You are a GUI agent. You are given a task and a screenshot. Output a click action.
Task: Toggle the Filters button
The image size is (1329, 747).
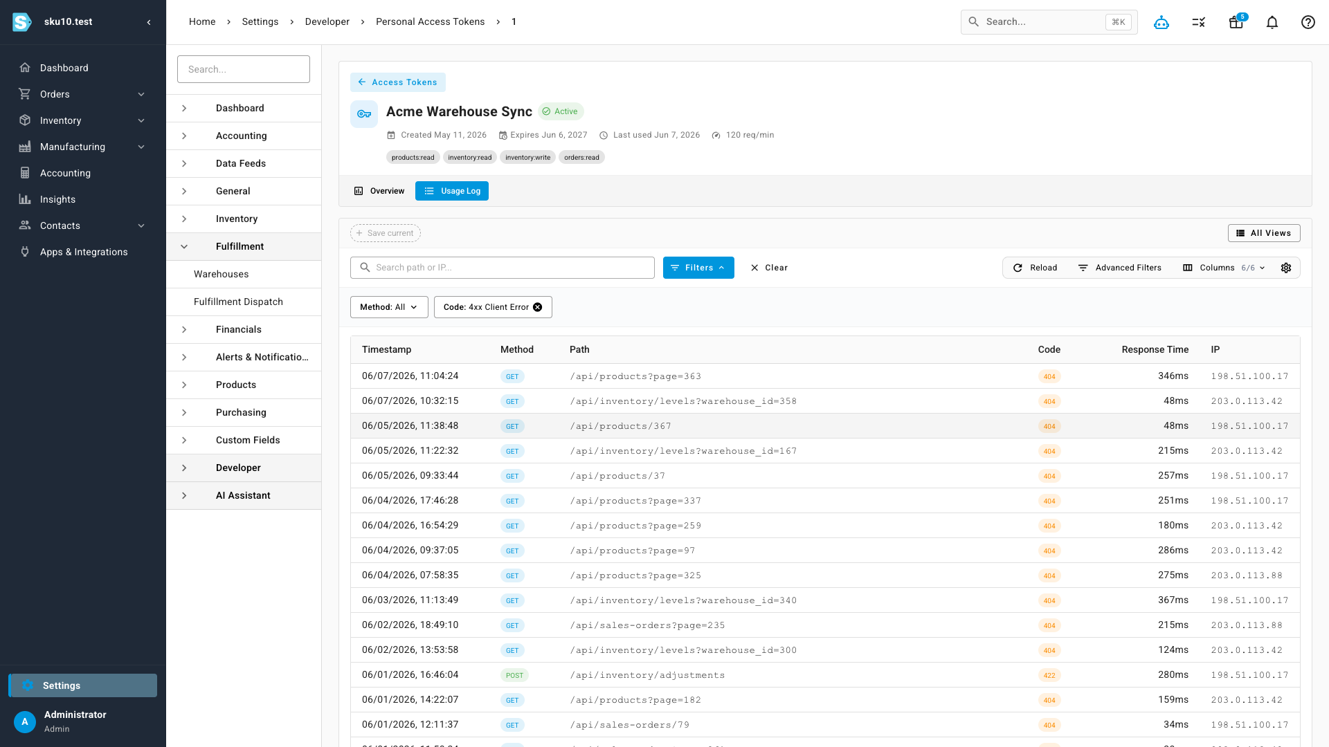tap(698, 268)
